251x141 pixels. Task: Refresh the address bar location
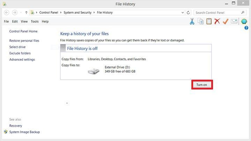tap(188, 13)
